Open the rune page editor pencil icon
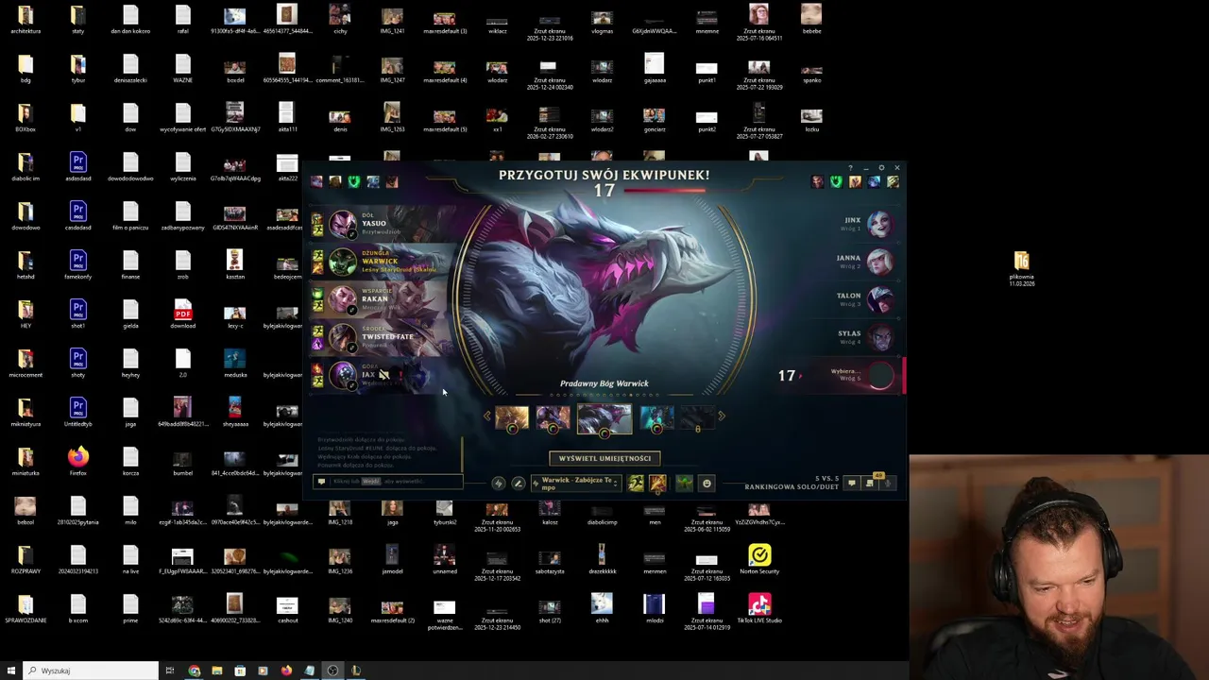Image resolution: width=1209 pixels, height=680 pixels. [518, 484]
